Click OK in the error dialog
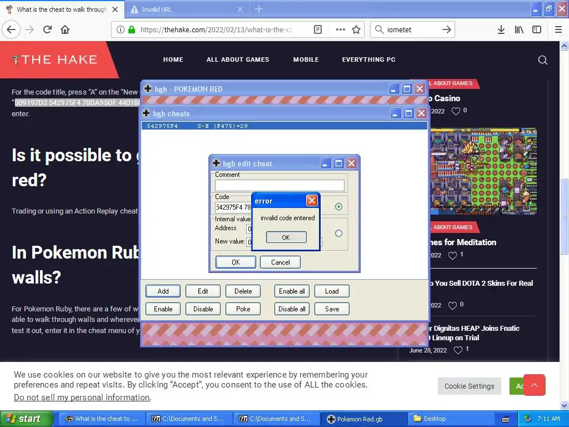Image resolution: width=569 pixels, height=427 pixels. 286,237
